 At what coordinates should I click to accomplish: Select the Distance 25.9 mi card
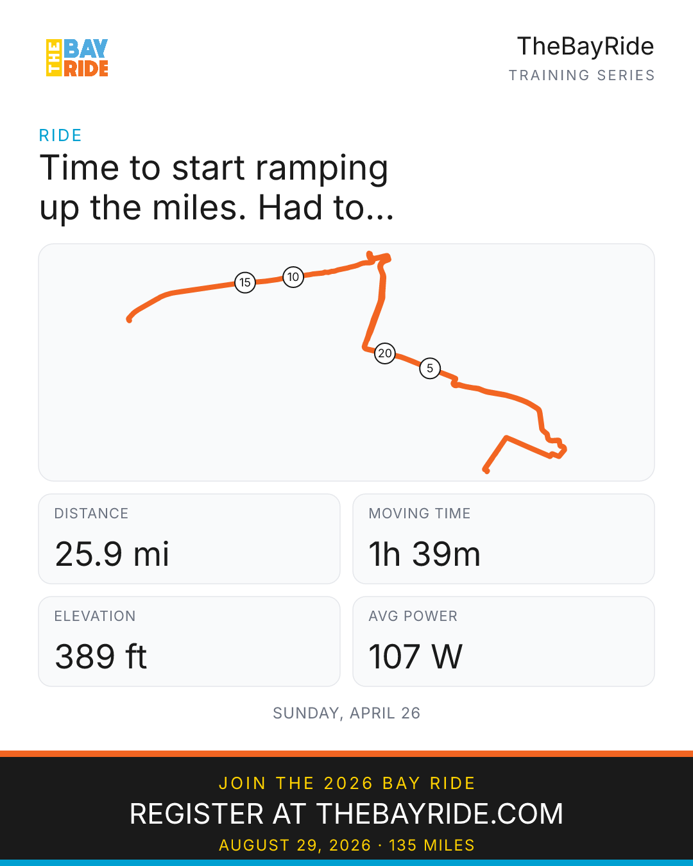point(189,539)
